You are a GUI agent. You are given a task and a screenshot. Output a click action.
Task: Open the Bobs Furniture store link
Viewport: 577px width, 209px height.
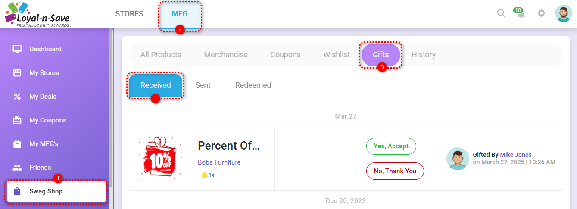[x=219, y=162]
